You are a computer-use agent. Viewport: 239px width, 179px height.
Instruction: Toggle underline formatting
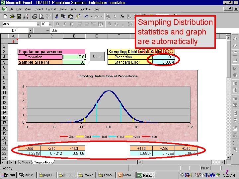tap(71, 24)
